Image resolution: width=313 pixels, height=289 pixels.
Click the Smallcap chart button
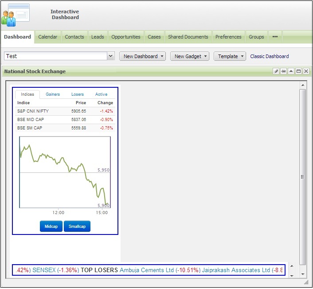77,227
